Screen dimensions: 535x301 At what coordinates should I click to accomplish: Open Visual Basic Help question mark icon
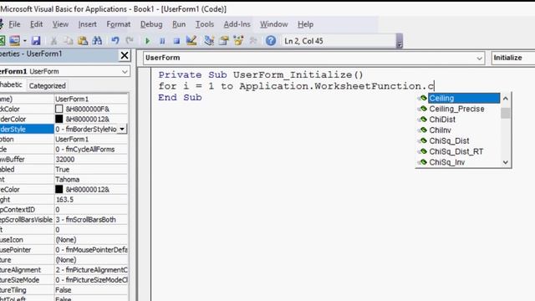pyautogui.click(x=271, y=41)
